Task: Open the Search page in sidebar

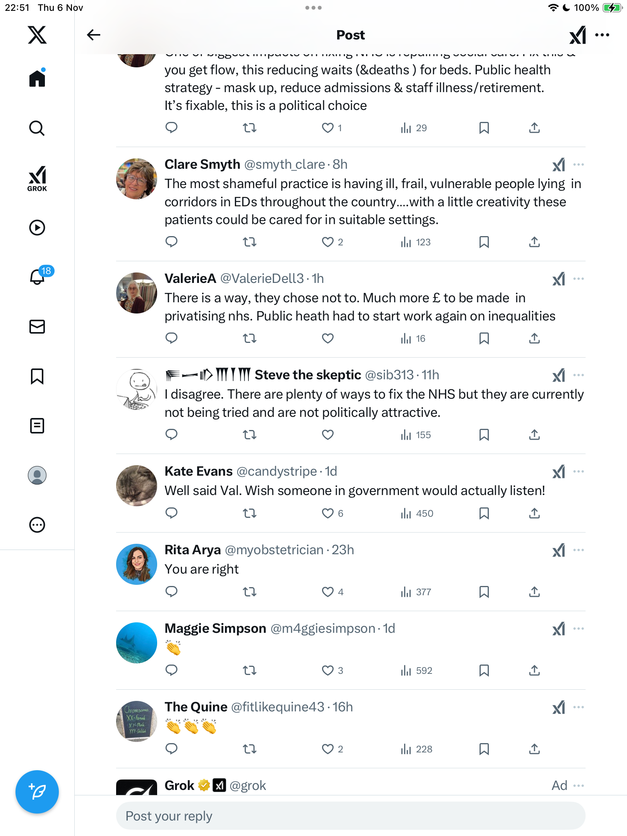Action: 37,128
